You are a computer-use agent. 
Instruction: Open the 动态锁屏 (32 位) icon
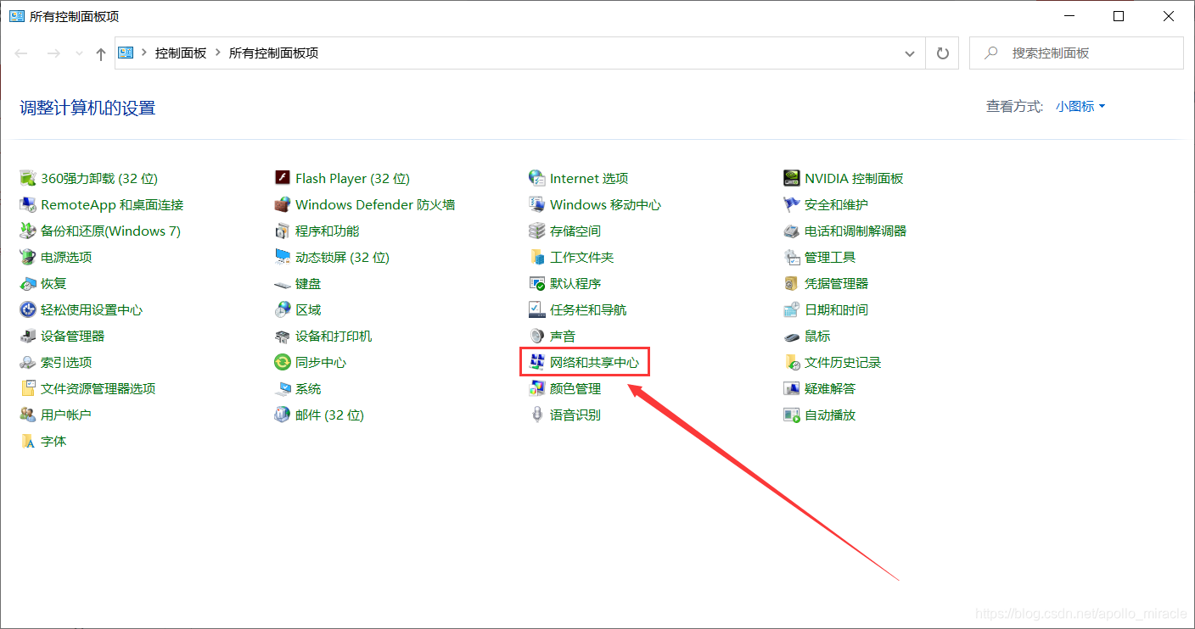click(x=283, y=257)
